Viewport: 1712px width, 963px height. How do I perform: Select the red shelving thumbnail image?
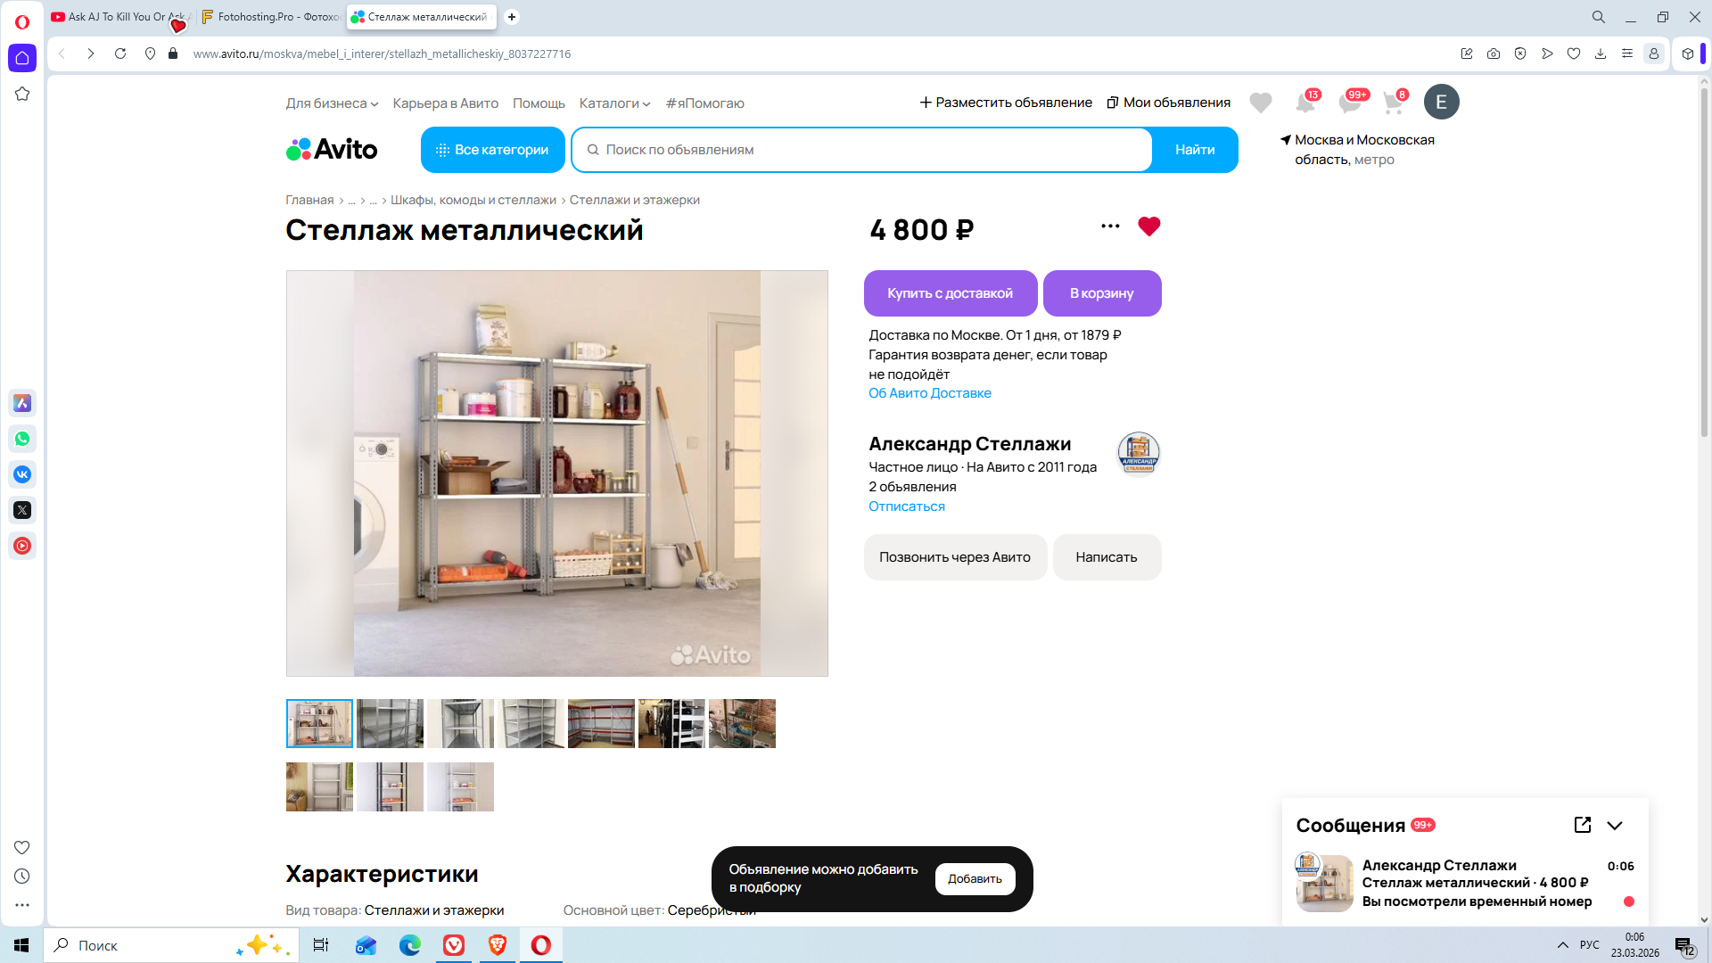[x=601, y=723]
